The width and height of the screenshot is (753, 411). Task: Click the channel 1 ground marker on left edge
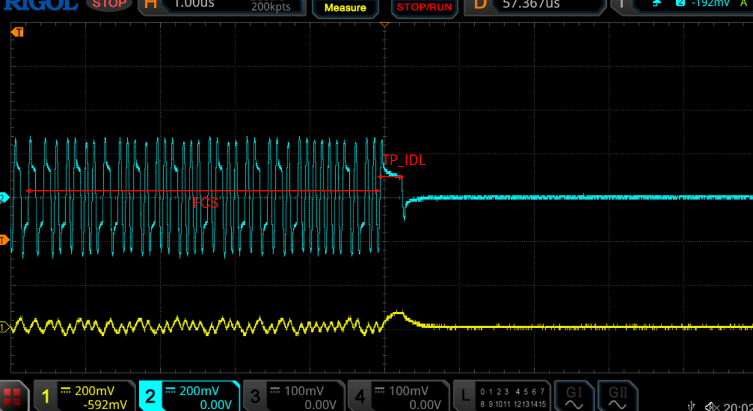[x=4, y=327]
